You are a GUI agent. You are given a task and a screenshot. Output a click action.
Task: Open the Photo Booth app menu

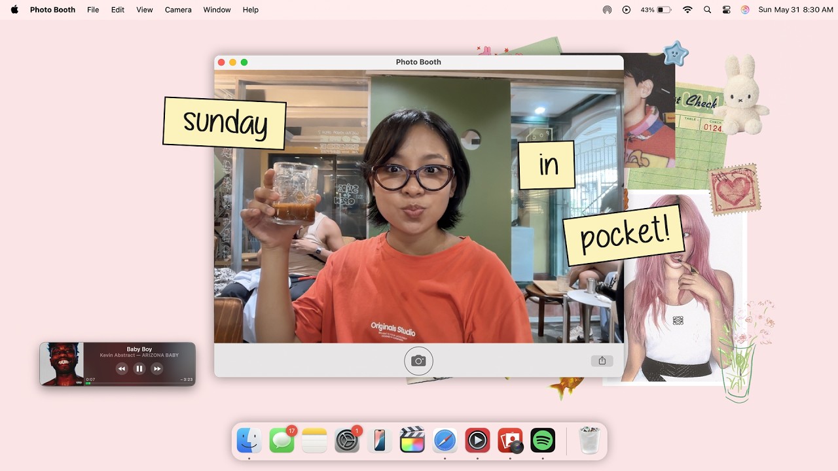[52, 10]
